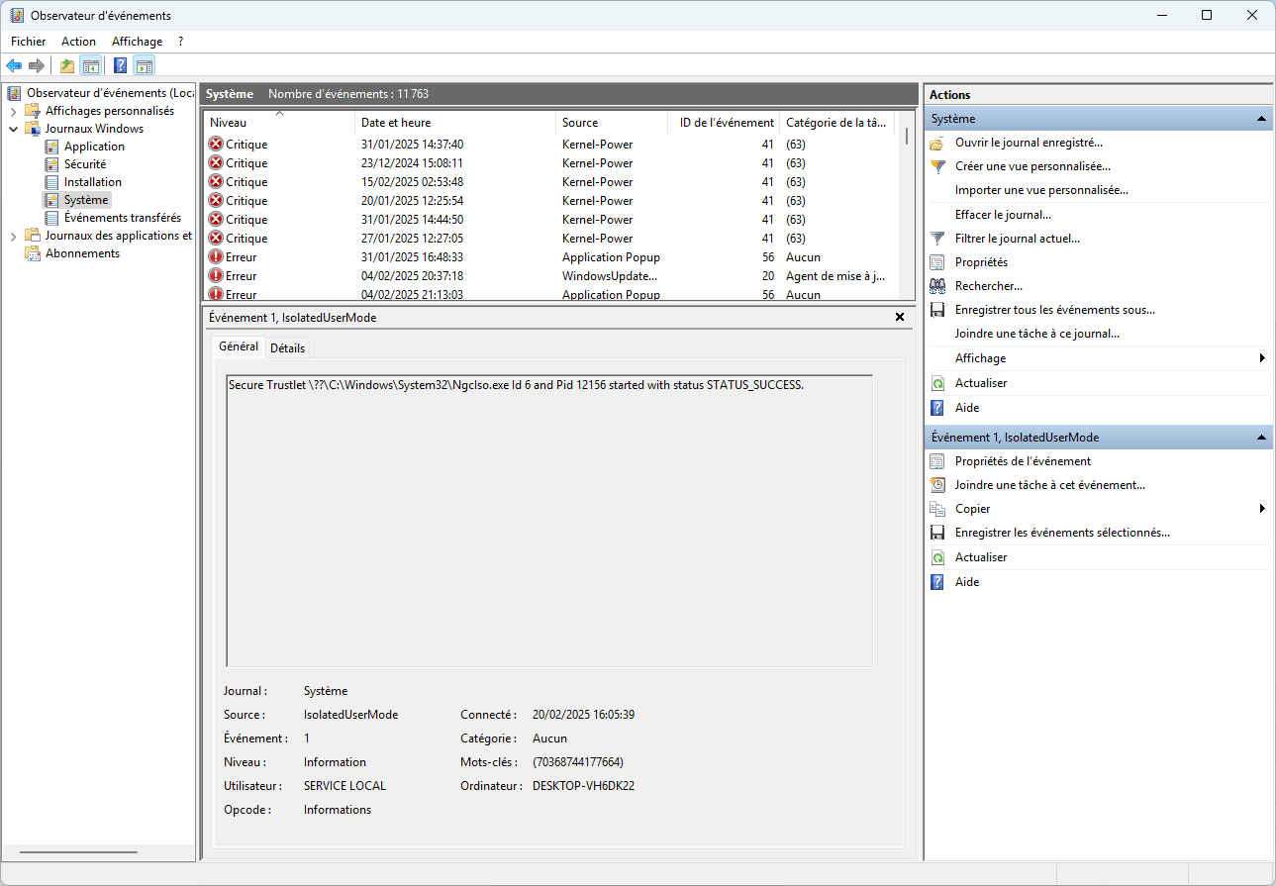Open the ? help menu
This screenshot has height=886, width=1276.
pos(180,42)
